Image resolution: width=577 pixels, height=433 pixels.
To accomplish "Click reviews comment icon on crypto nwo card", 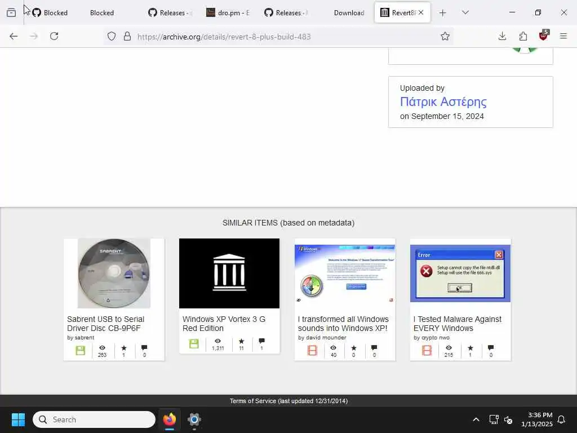I will [x=491, y=347].
